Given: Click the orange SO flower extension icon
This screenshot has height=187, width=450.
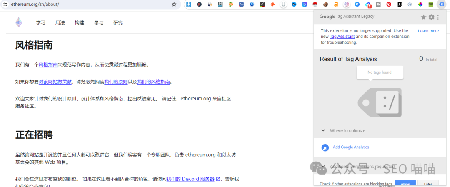Looking at the screenshot, I should click(x=231, y=4).
